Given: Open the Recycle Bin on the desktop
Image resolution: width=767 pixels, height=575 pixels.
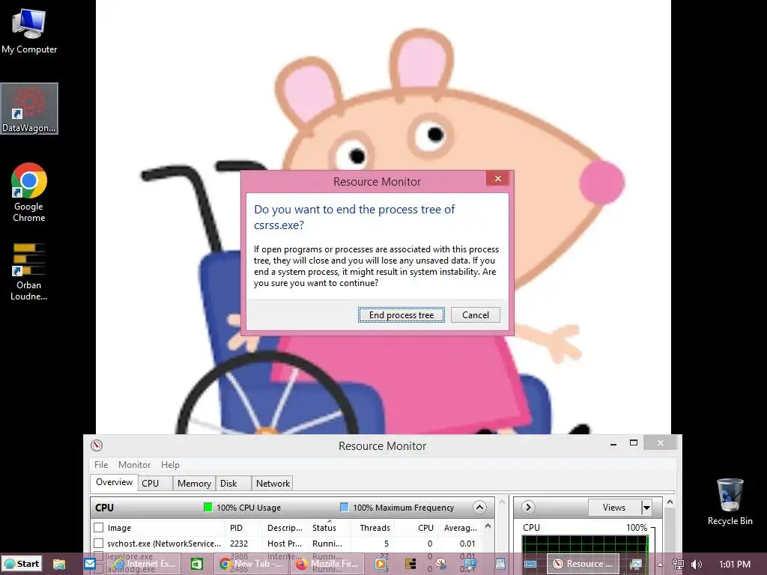Looking at the screenshot, I should [730, 502].
